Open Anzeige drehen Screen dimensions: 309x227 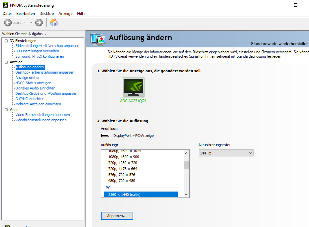tap(28, 78)
